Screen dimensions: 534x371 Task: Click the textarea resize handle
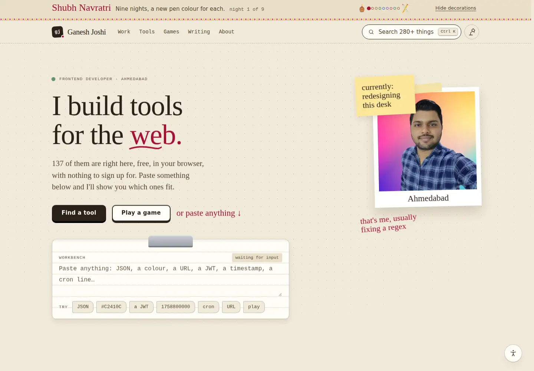pyautogui.click(x=280, y=295)
